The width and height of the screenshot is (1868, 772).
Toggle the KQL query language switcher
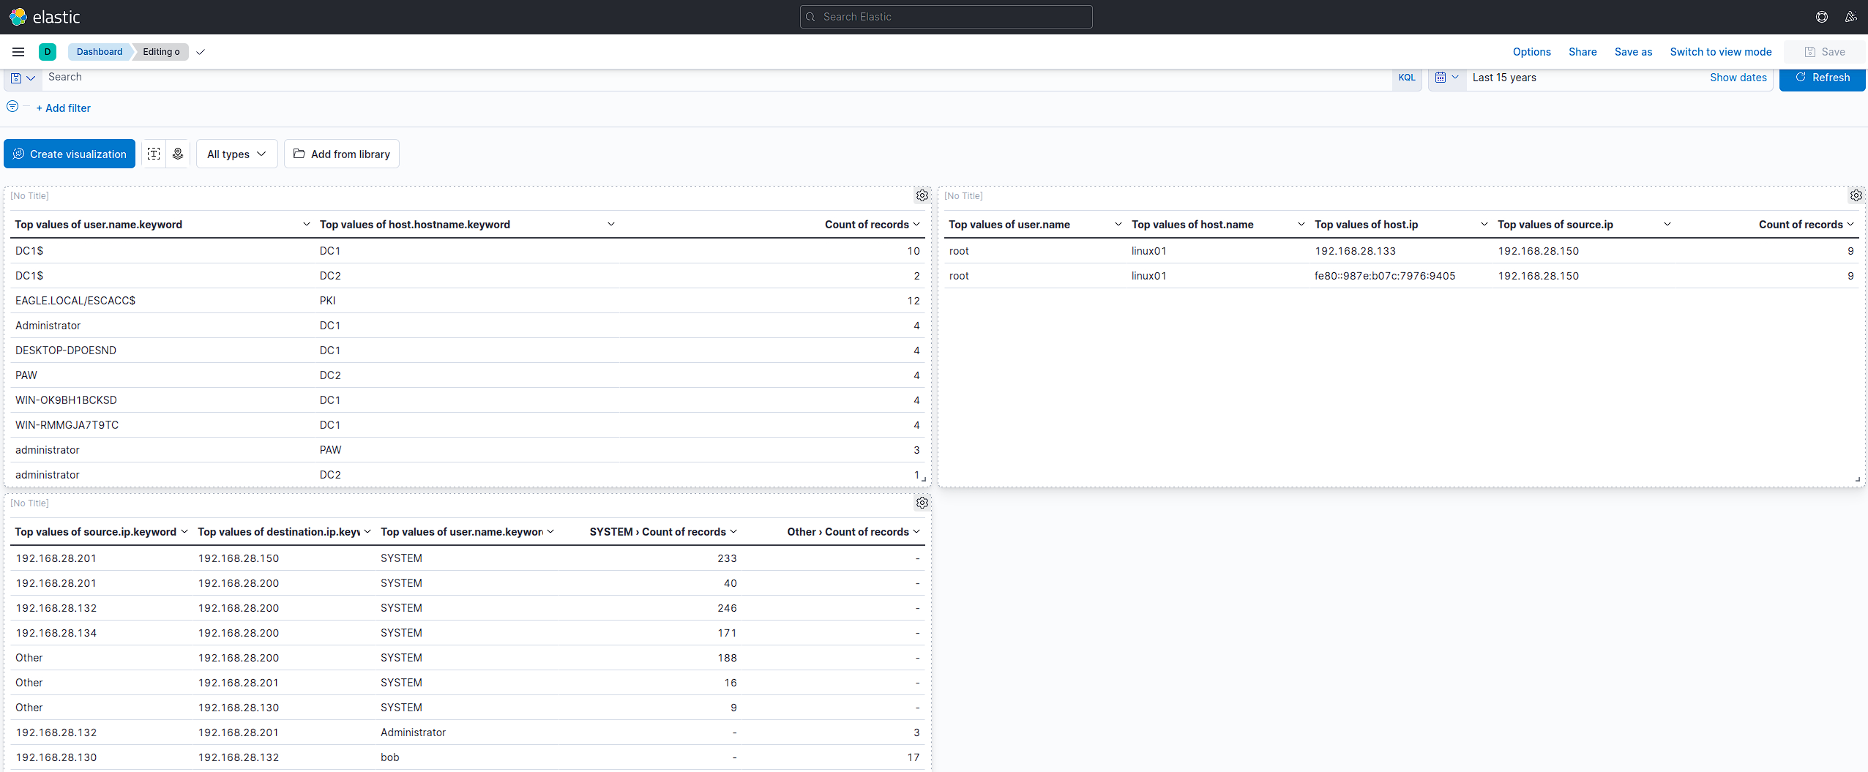[1406, 78]
